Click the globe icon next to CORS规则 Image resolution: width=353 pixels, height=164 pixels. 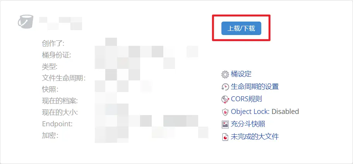pyautogui.click(x=225, y=99)
